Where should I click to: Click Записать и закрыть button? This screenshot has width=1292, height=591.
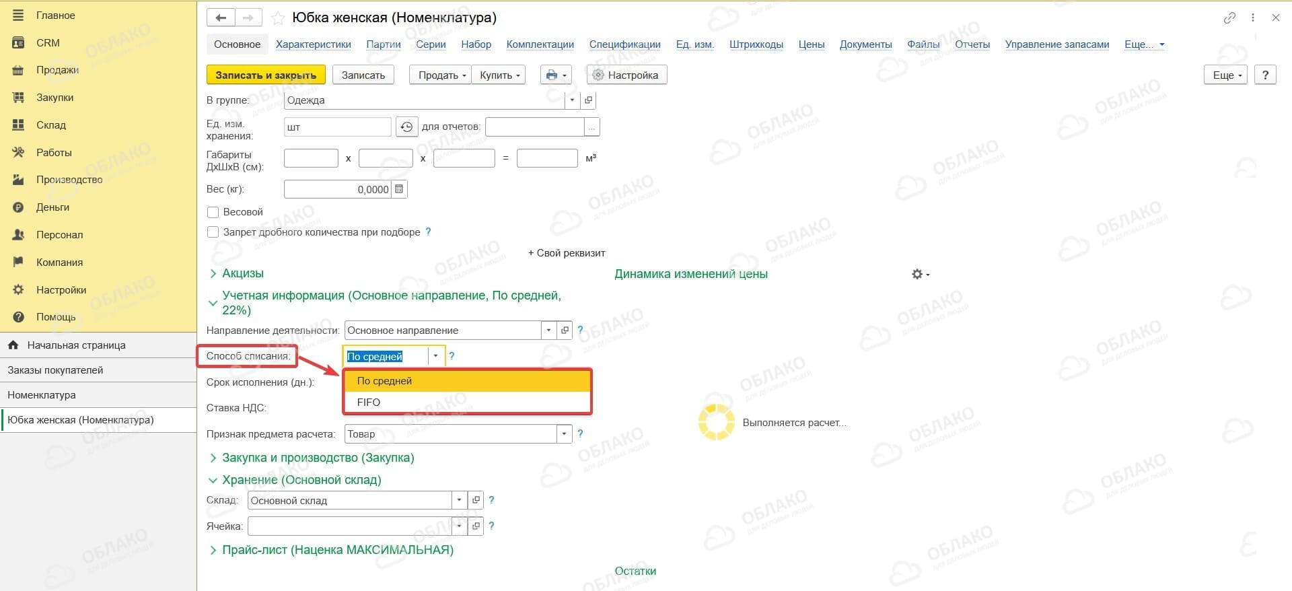266,75
